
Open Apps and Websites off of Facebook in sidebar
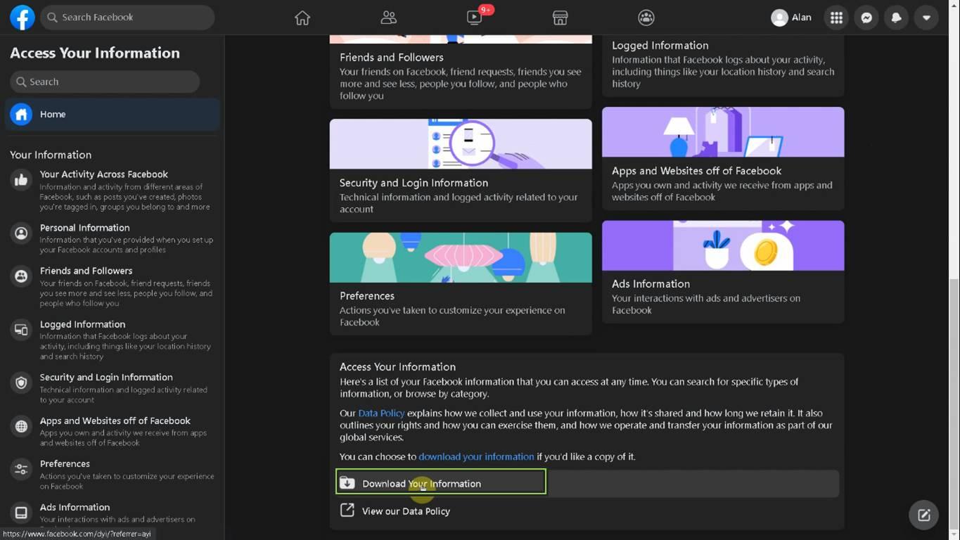tap(113, 431)
